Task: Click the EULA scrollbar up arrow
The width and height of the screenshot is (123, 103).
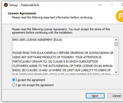Action: [116, 40]
